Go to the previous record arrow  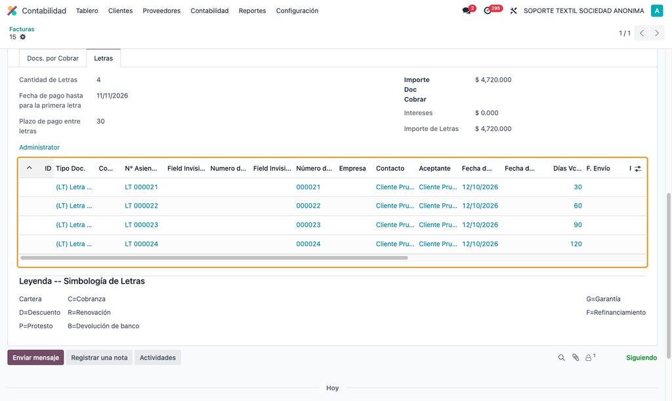tap(642, 33)
